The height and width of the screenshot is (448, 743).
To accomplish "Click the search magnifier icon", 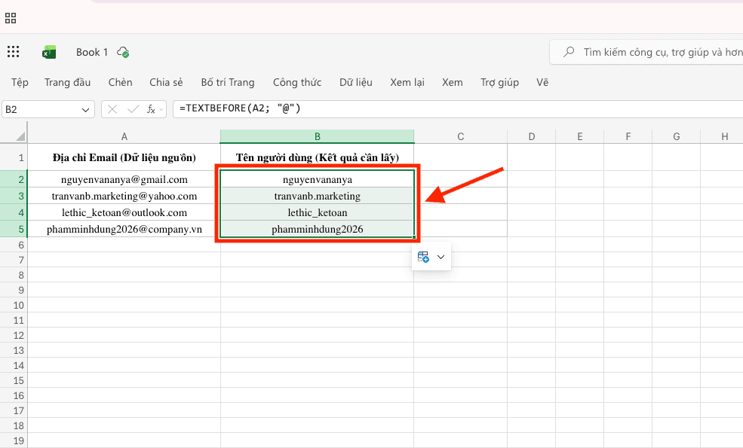I will [569, 51].
